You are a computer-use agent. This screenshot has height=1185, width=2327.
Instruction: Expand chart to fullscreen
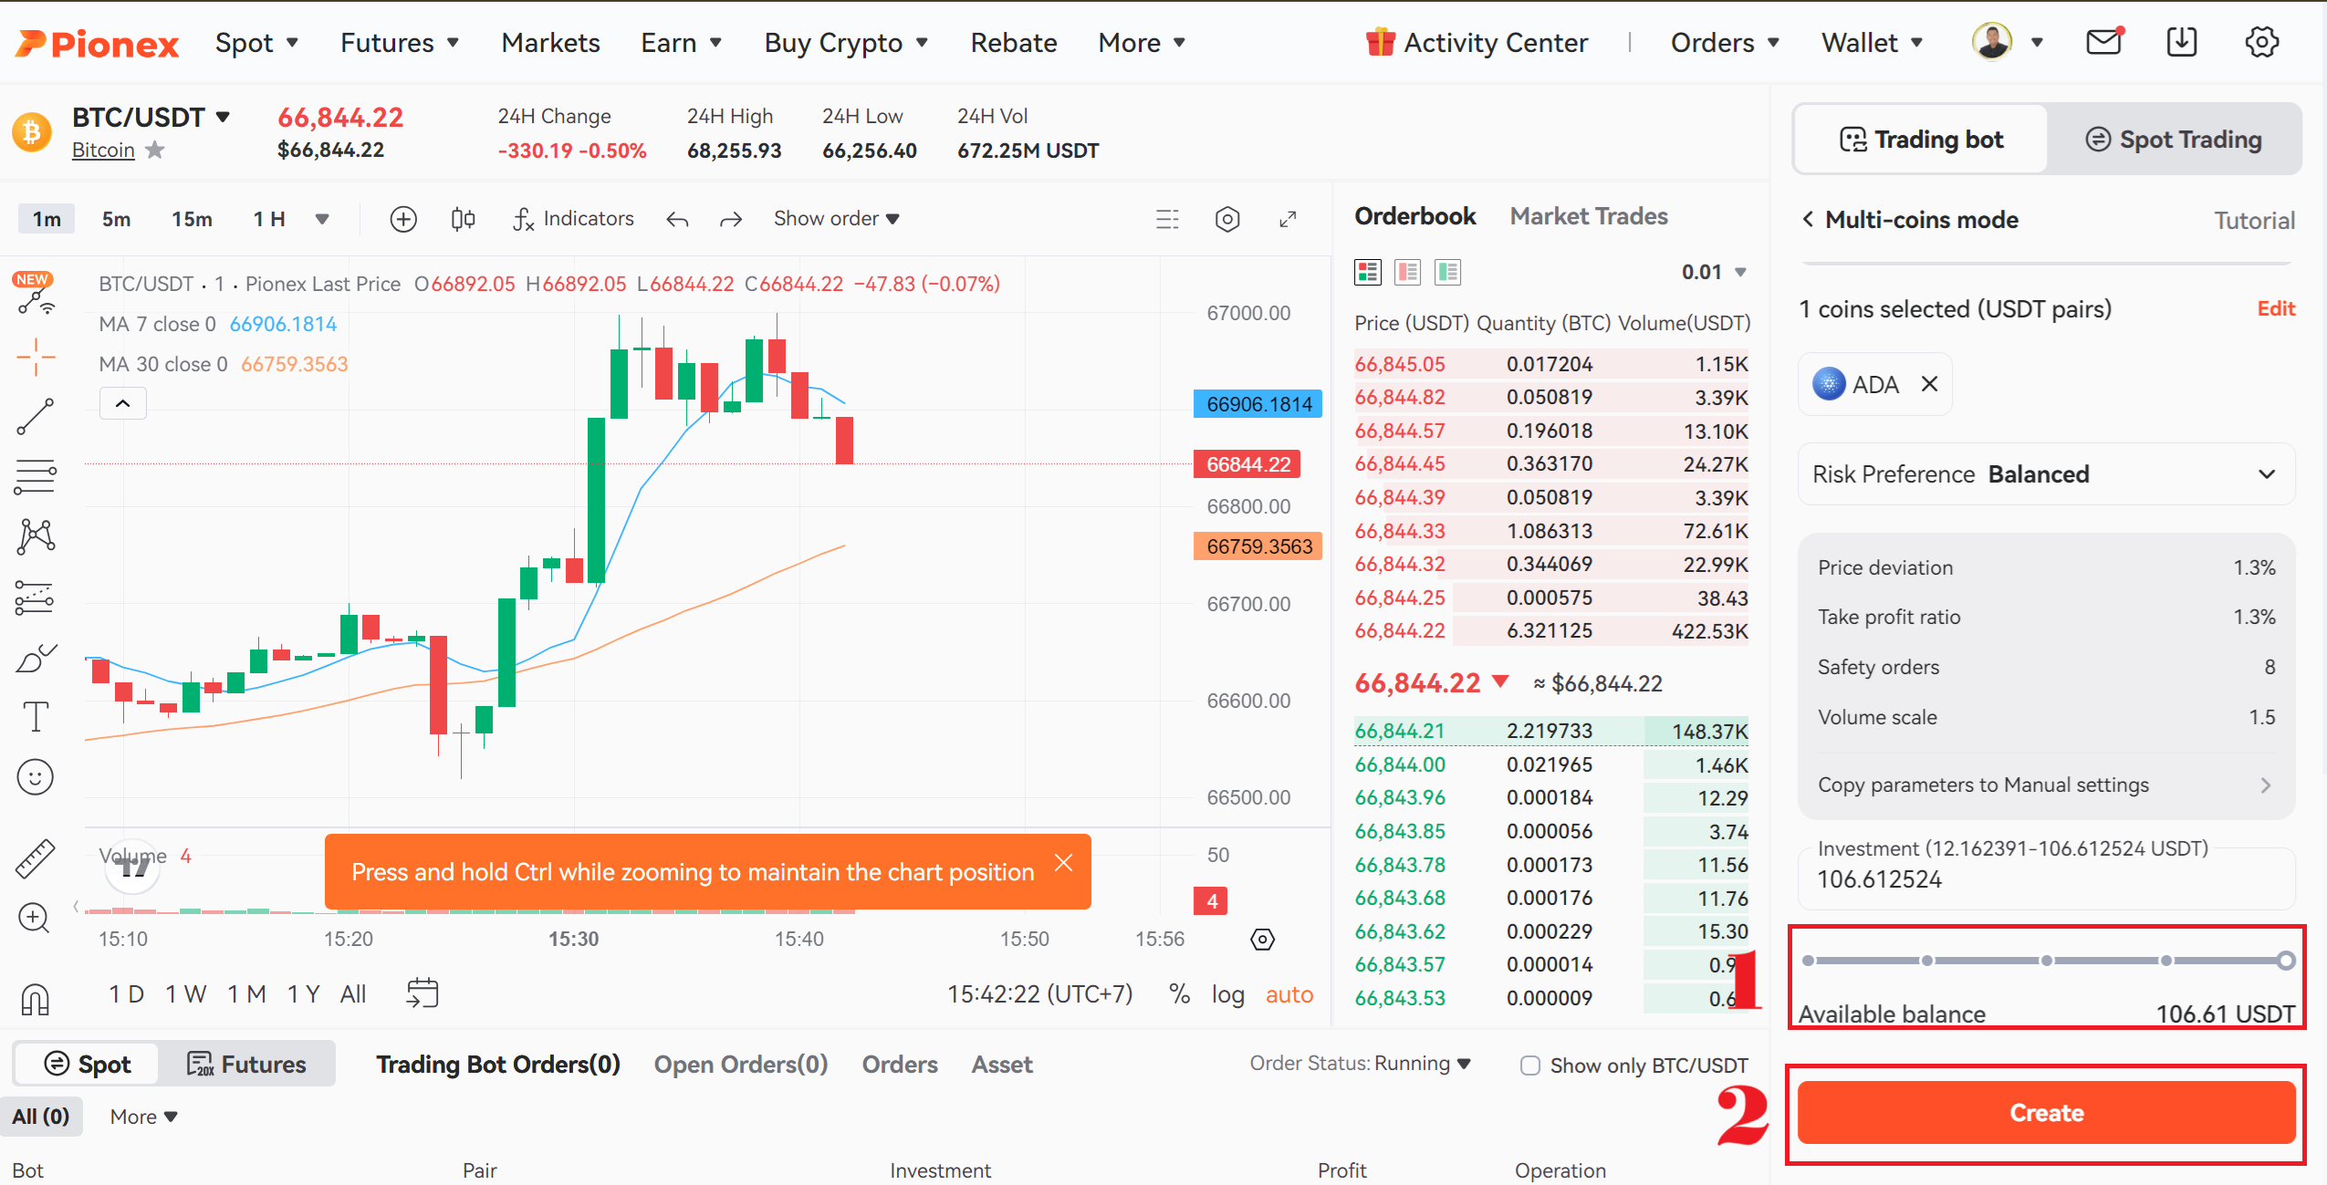[x=1288, y=219]
